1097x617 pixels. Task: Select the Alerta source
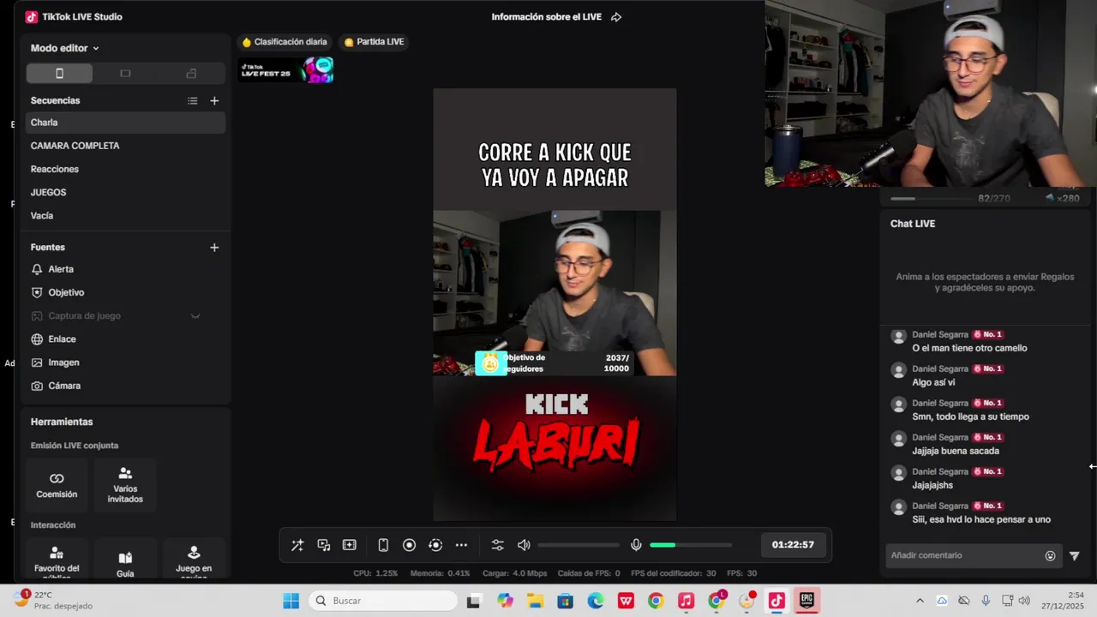click(125, 269)
